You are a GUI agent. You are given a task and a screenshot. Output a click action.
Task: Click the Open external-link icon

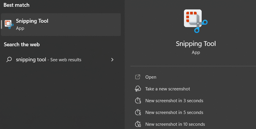tap(138, 77)
